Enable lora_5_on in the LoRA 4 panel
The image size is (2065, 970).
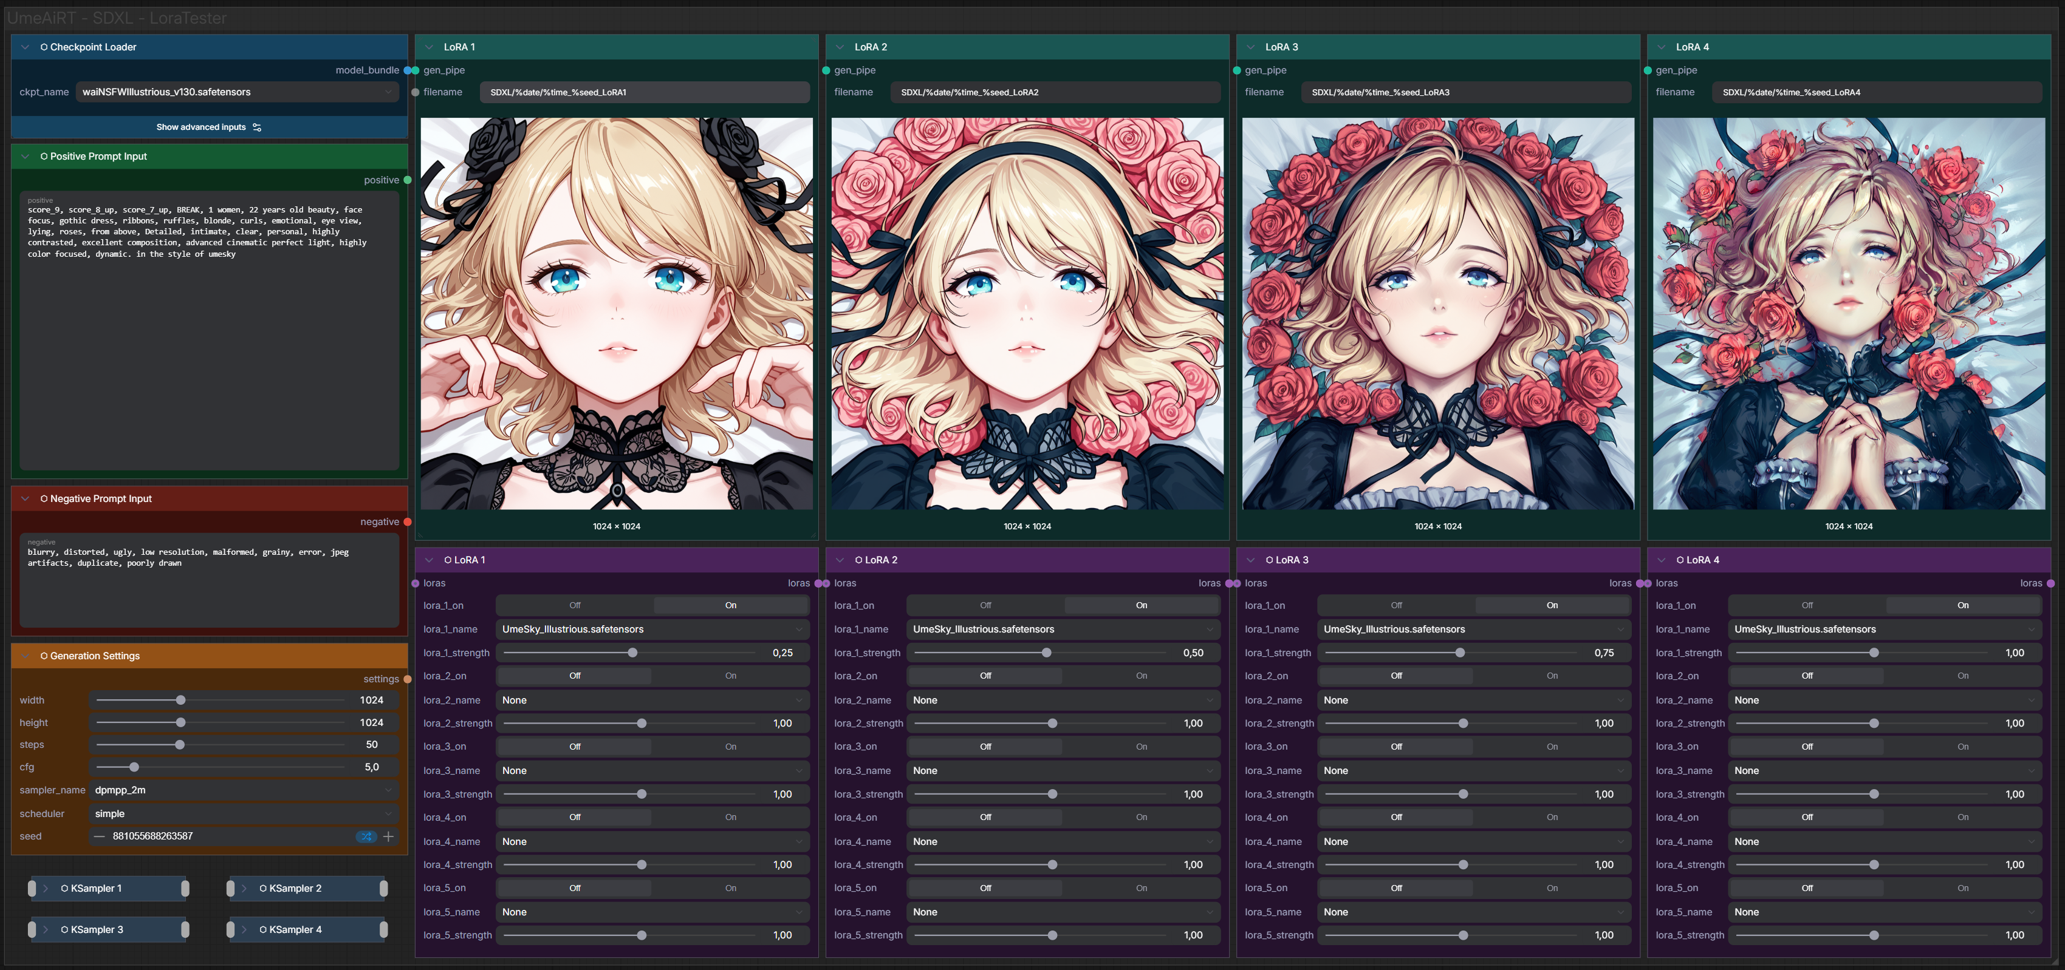click(1962, 888)
